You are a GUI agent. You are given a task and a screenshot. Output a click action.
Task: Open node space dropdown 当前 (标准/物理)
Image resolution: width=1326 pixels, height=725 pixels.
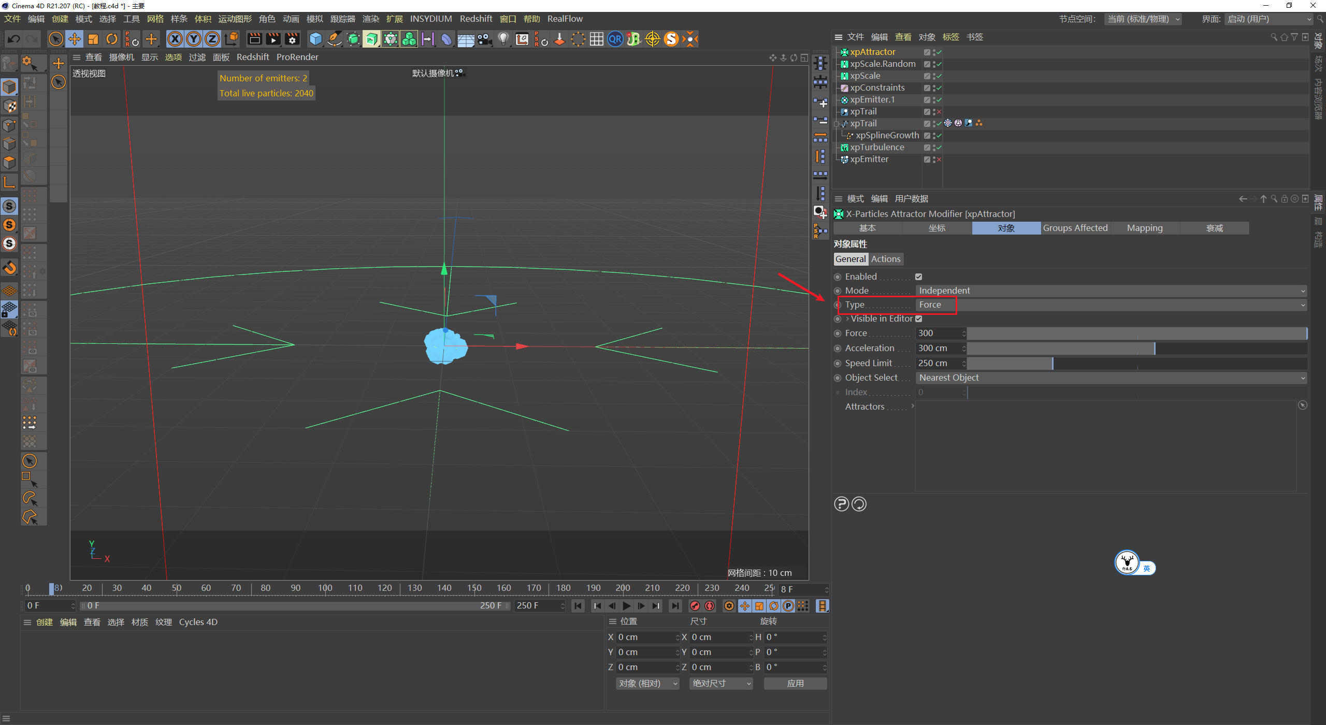tap(1143, 19)
